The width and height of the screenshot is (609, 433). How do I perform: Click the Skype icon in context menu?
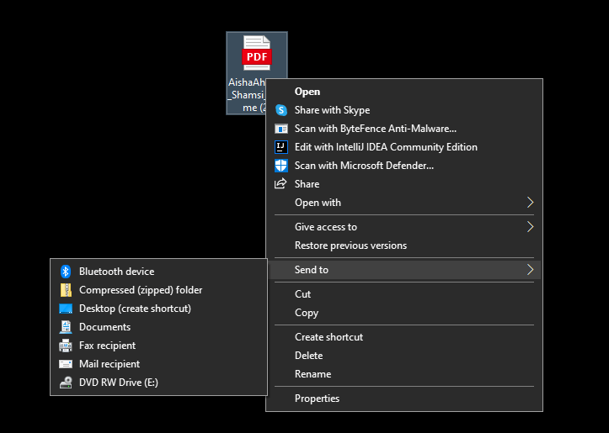[x=281, y=110]
